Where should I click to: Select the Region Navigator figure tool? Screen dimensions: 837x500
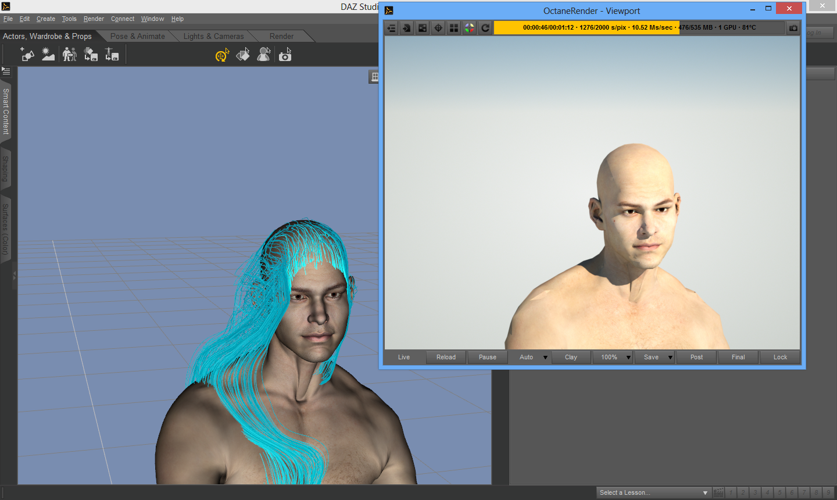264,55
